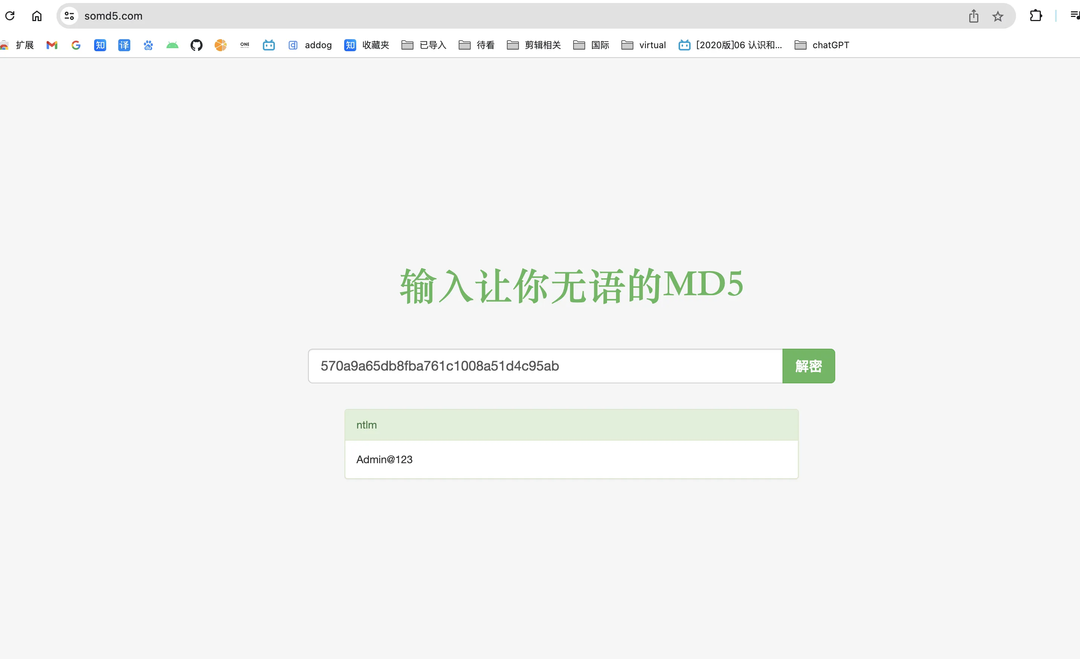Select the ntlm result header
Image resolution: width=1080 pixels, height=659 pixels.
coord(572,425)
